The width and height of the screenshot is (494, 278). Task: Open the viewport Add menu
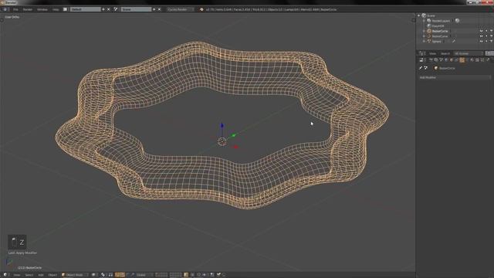coord(41,275)
